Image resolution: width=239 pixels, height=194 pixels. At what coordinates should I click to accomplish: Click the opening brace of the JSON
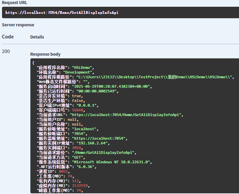point(33,63)
